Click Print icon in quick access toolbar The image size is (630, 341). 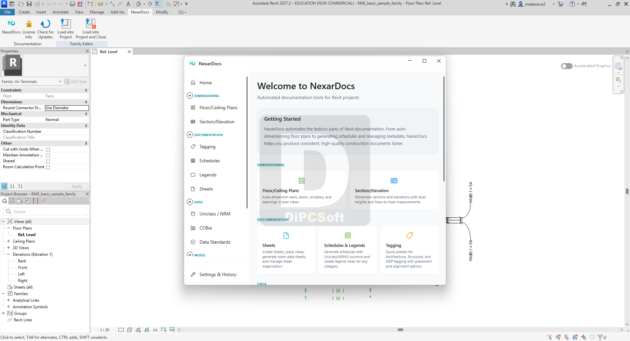point(73,4)
